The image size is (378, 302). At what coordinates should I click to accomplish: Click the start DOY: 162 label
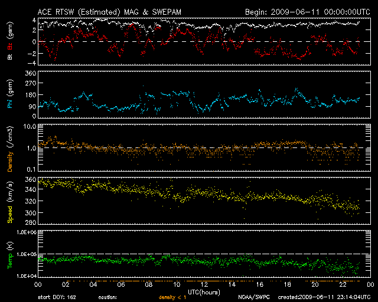pyautogui.click(x=58, y=297)
